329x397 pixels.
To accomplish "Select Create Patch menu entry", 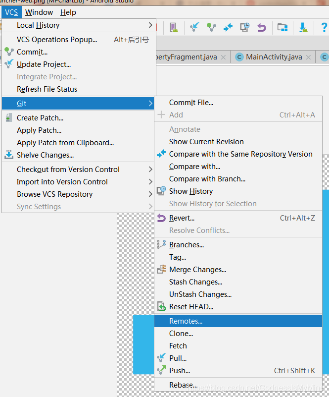I will pos(79,118).
